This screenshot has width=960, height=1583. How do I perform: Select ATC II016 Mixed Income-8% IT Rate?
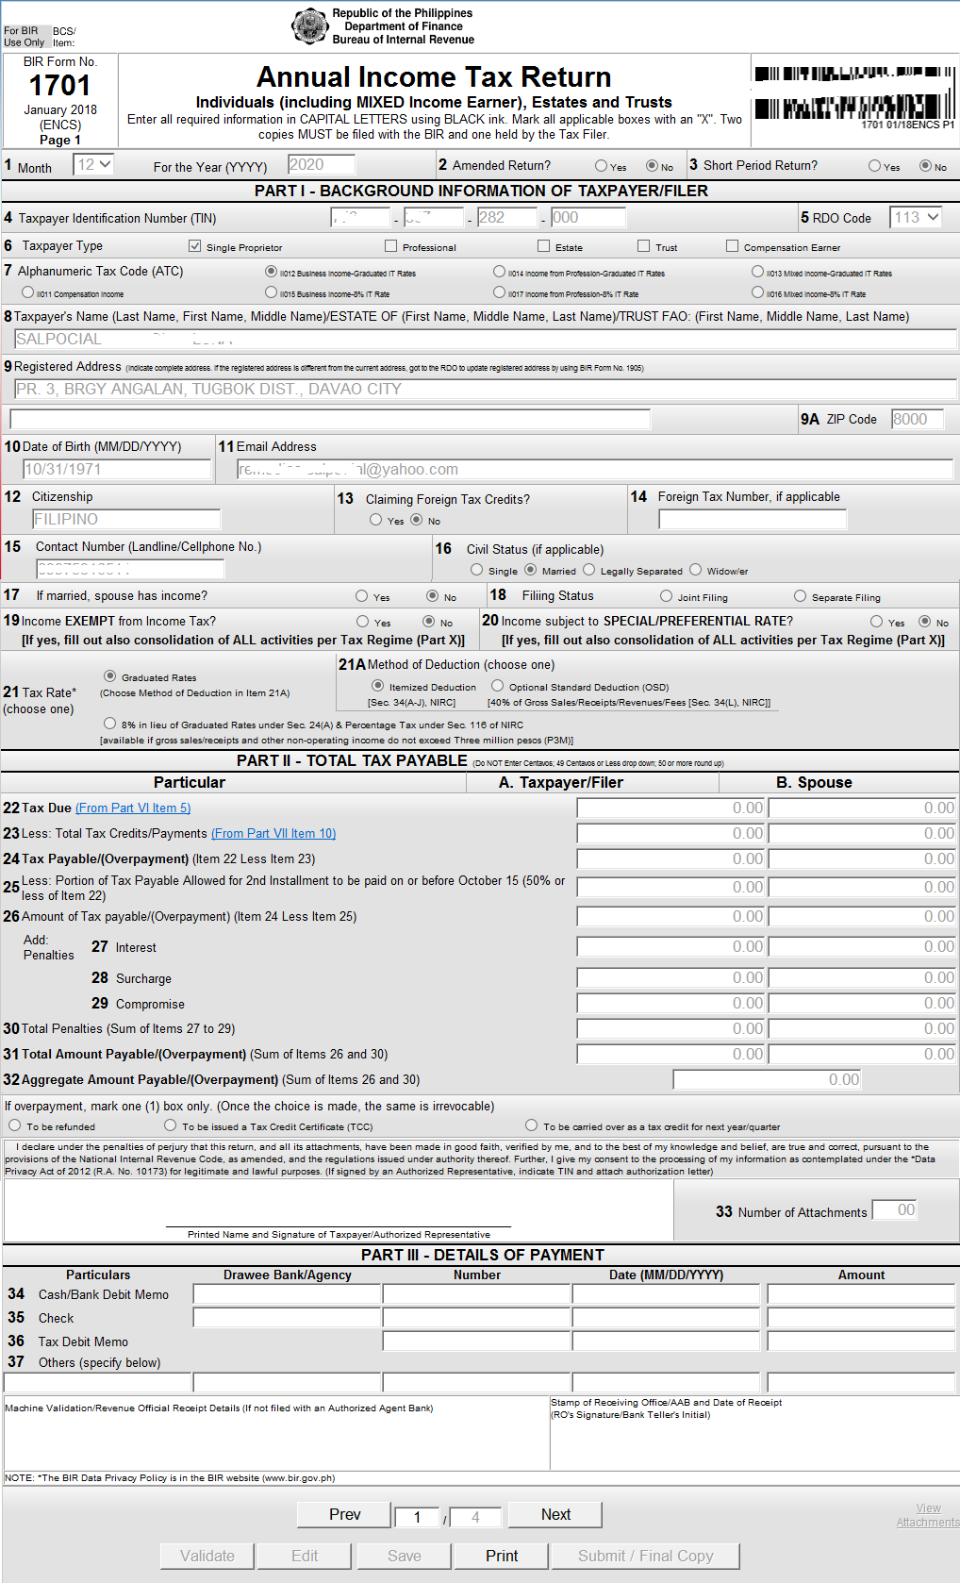coord(757,292)
